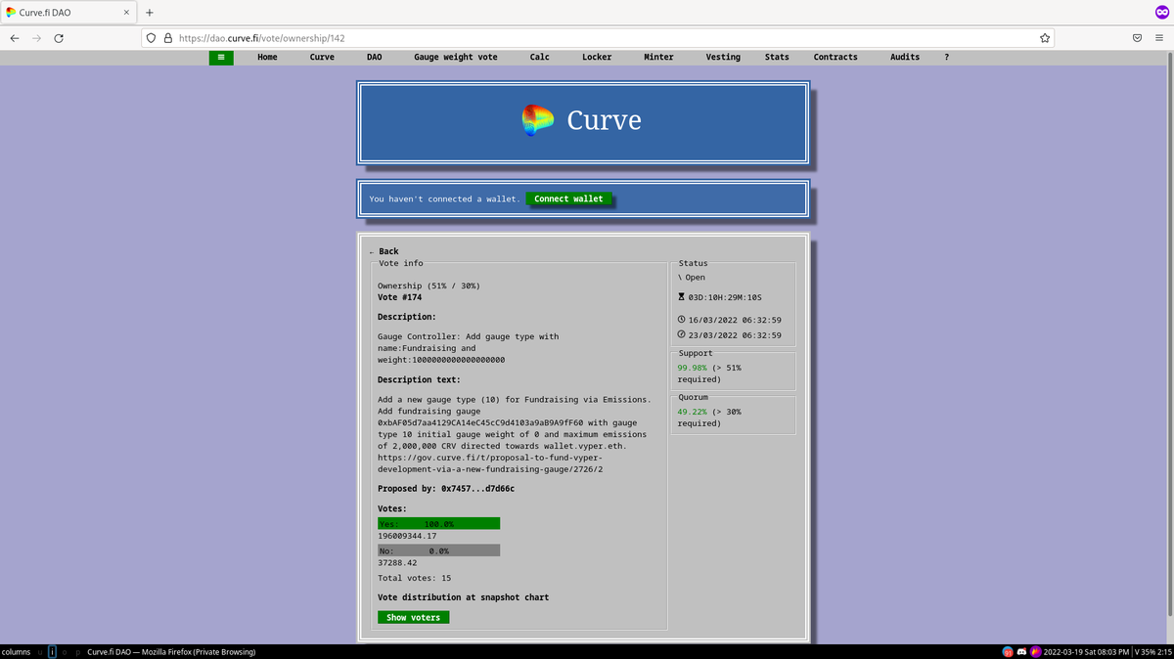Reload the page

[59, 38]
